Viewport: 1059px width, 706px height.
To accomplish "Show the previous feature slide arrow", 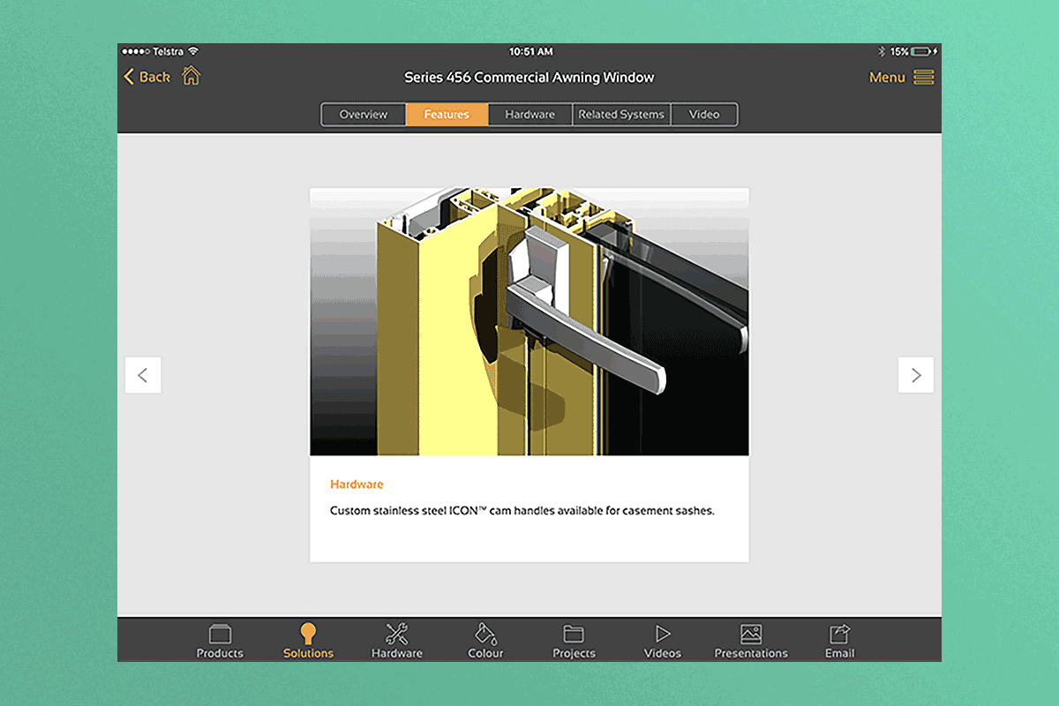I will pyautogui.click(x=143, y=375).
